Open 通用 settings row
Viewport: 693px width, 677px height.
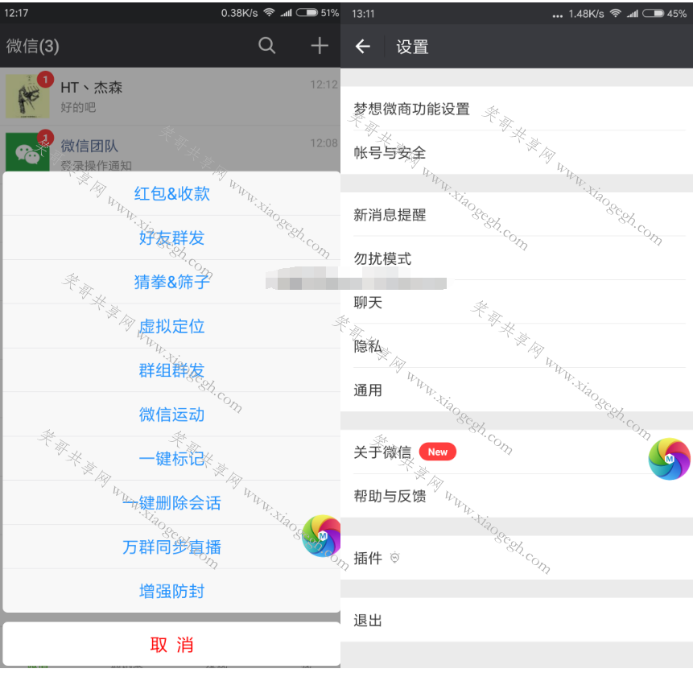pos(517,390)
